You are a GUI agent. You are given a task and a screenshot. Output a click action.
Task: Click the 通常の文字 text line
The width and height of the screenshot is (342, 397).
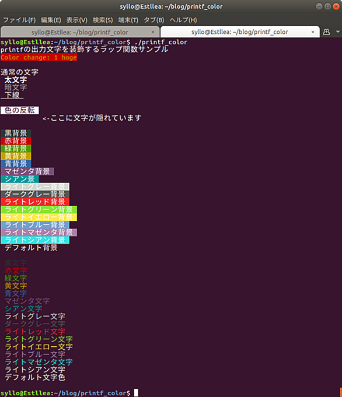tap(19, 72)
